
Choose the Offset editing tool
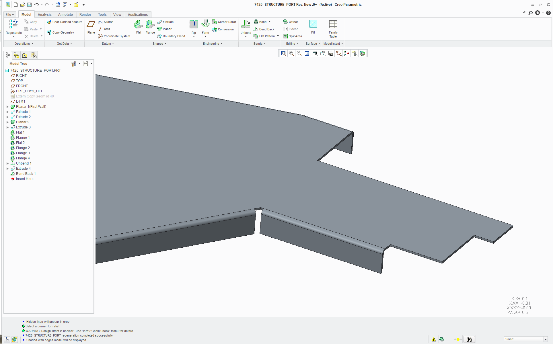tap(291, 22)
